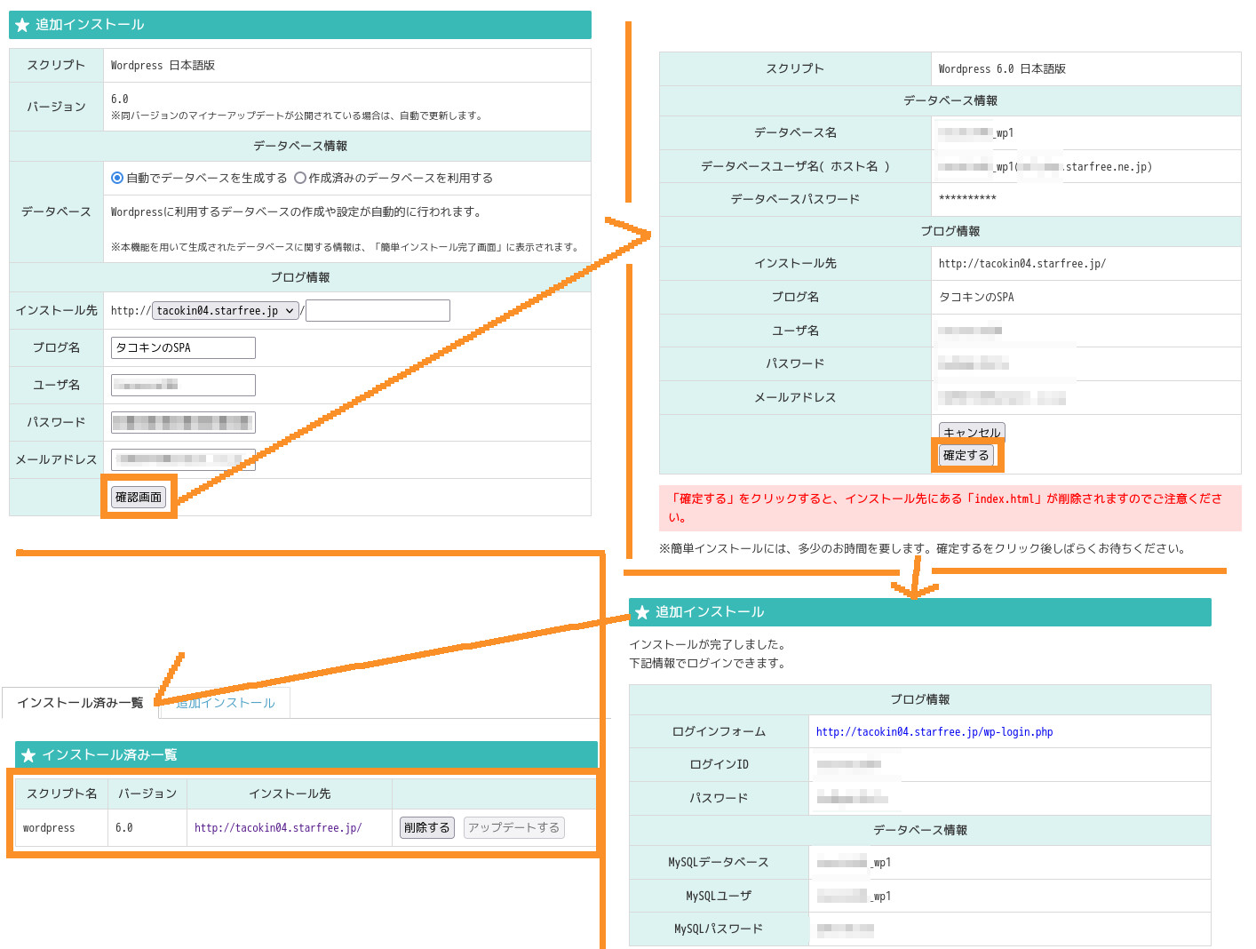Screen dimensions: 1256x949
Task: Switch to the 追加インストール tab
Action: pos(225,703)
